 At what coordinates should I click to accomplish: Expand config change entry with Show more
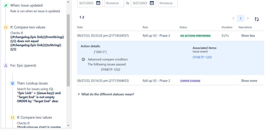(x=249, y=81)
